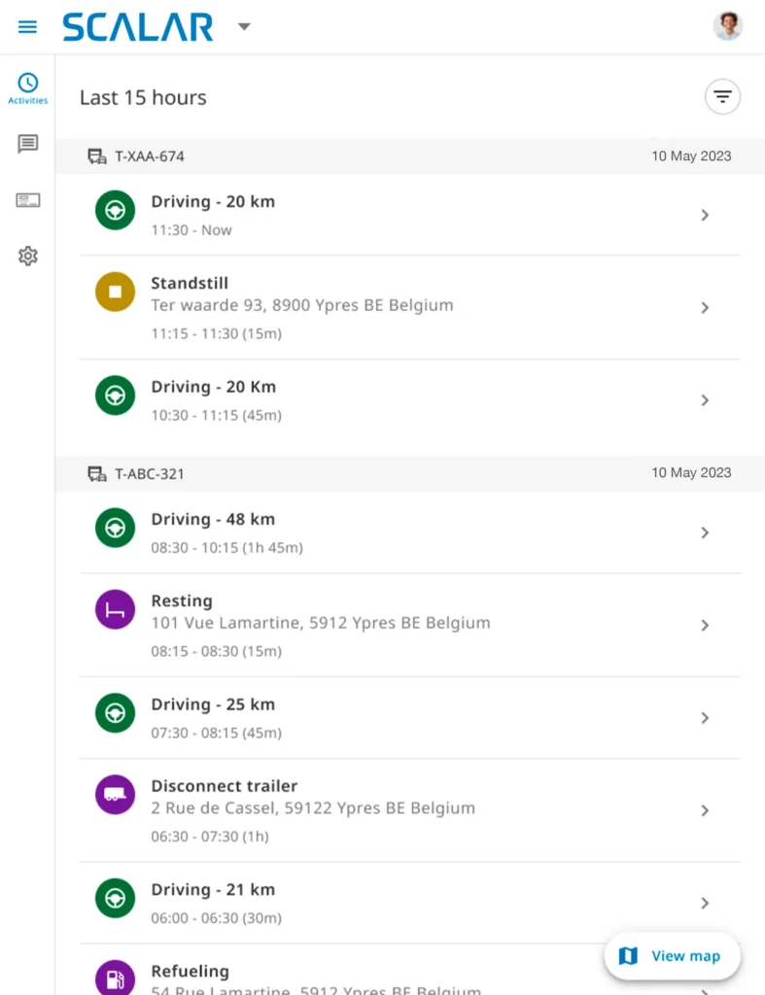Open the user profile avatar

727,26
